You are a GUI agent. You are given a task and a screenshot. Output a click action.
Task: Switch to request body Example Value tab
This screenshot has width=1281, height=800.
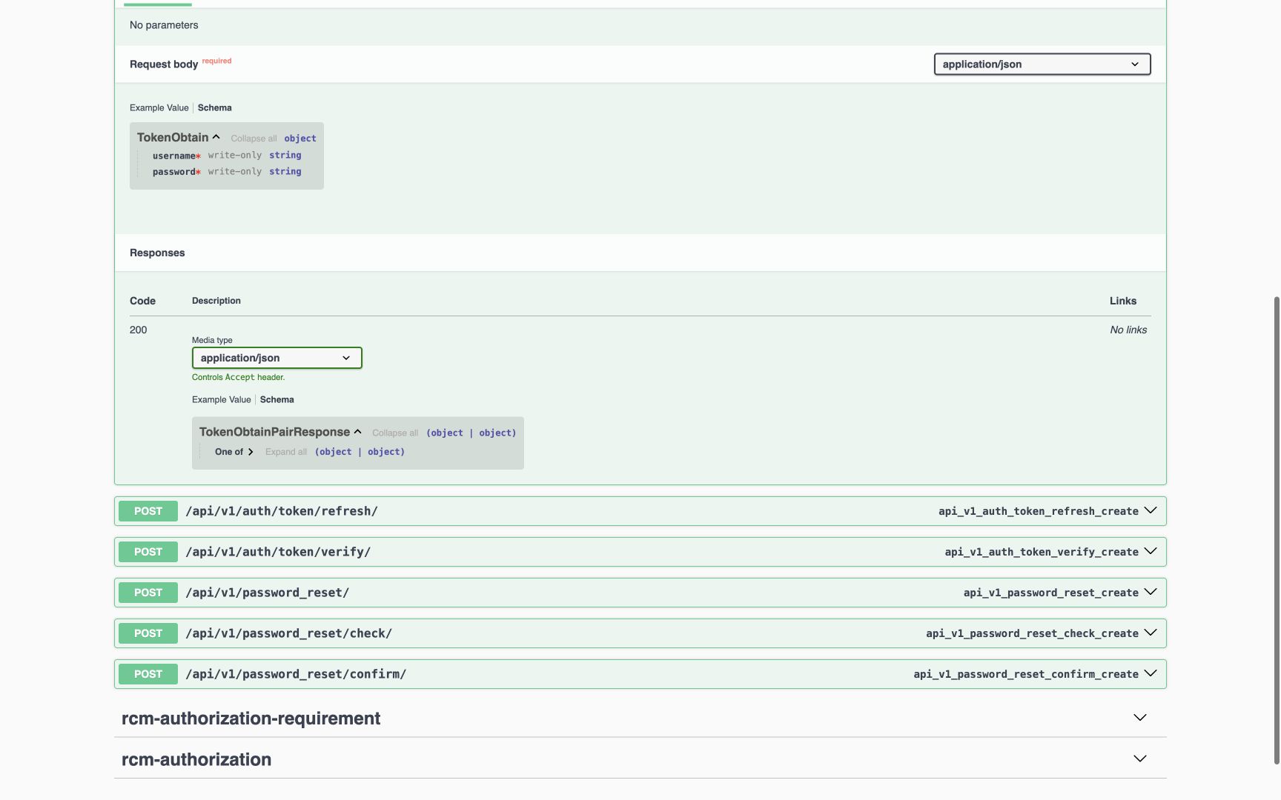(159, 108)
